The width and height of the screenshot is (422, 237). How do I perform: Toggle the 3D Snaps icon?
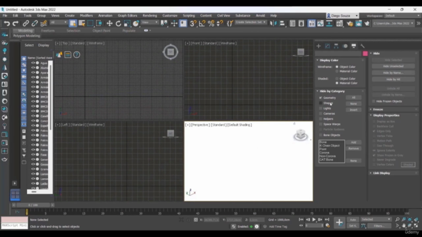tap(193, 24)
